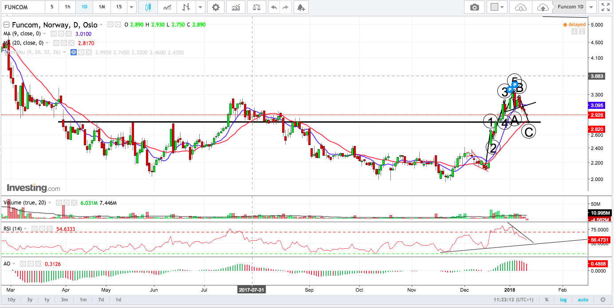This screenshot has height=308, width=614.
Task: Open the Funcom 1D layout dropdown
Action: 591,7
